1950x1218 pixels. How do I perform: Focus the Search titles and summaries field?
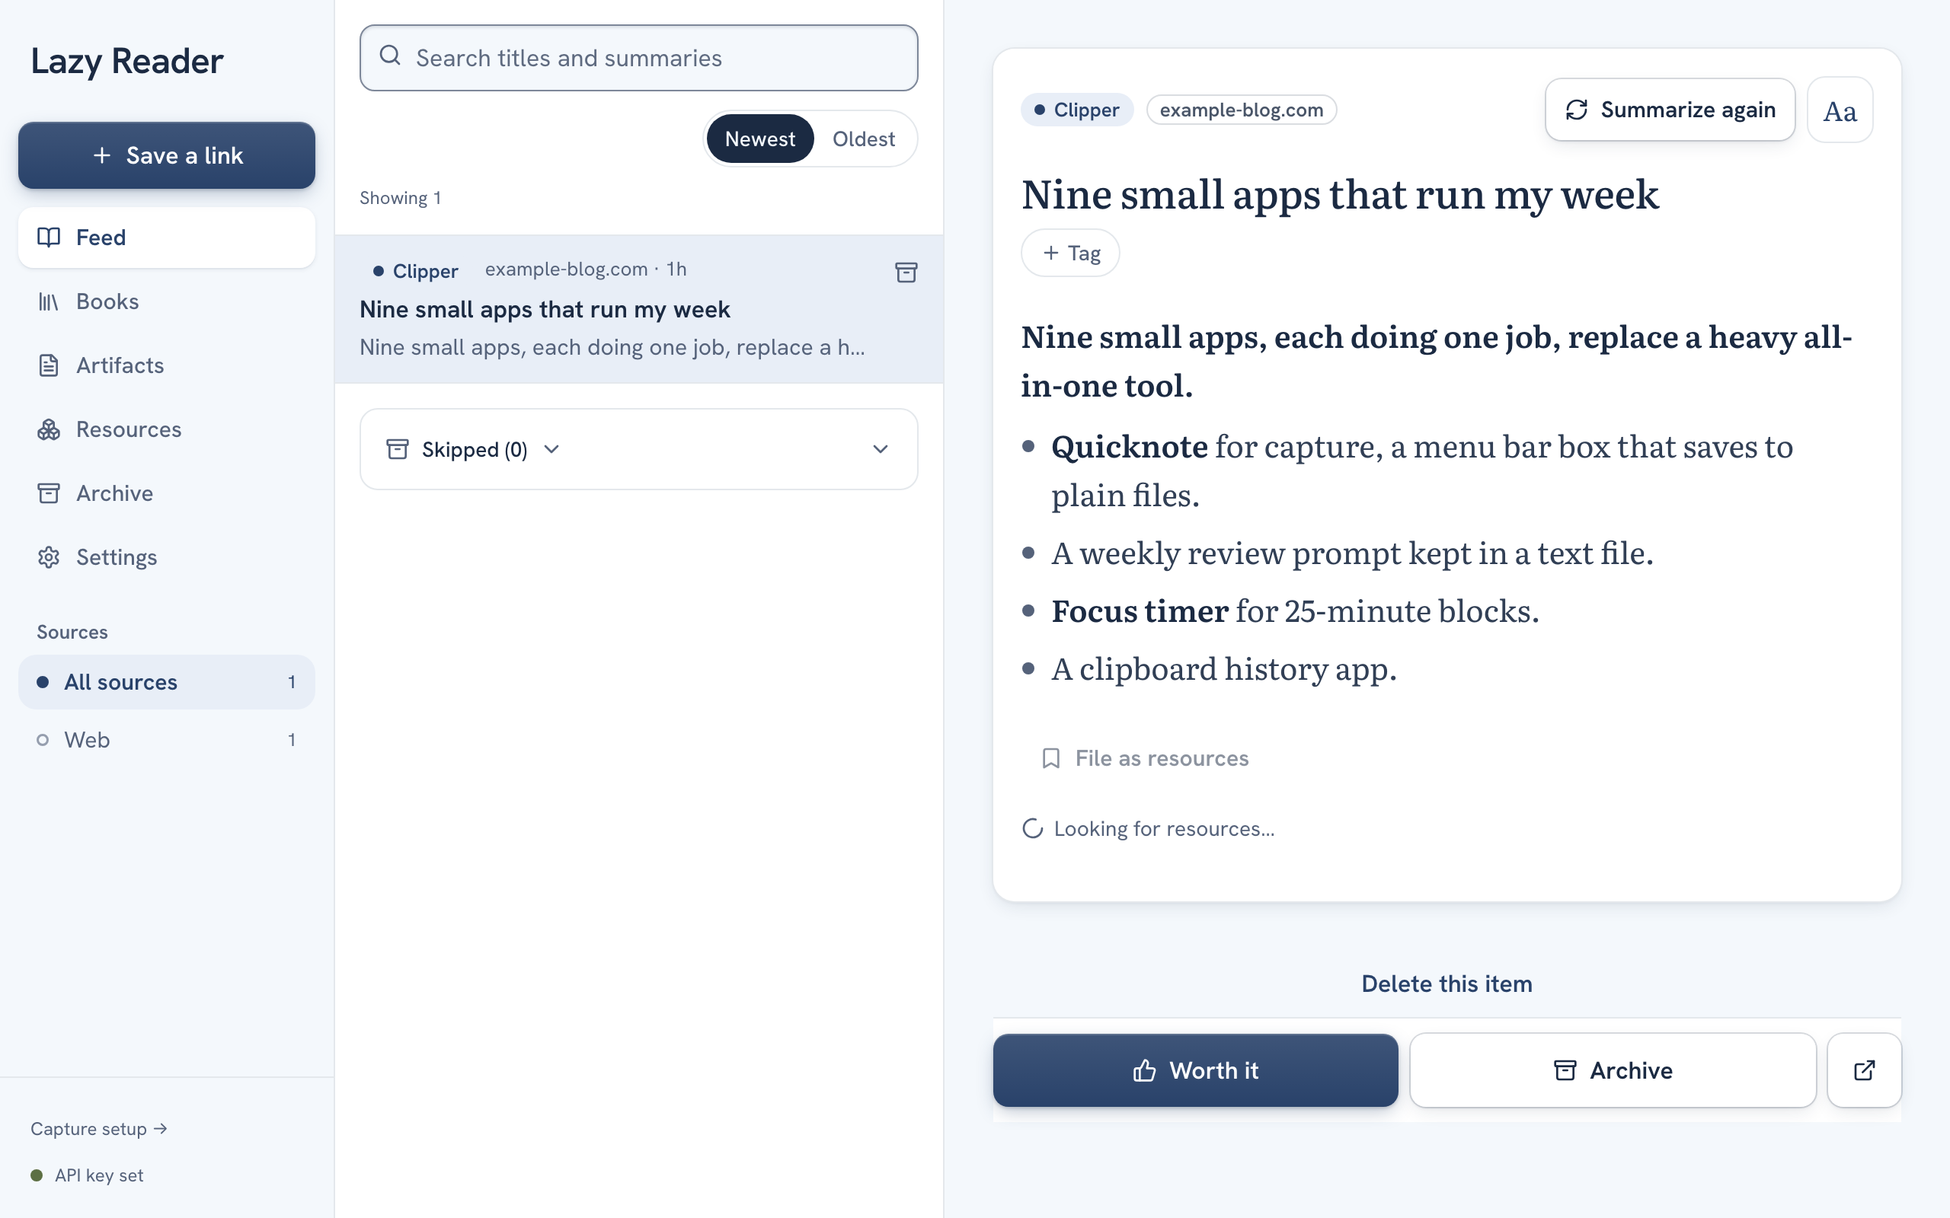point(638,58)
